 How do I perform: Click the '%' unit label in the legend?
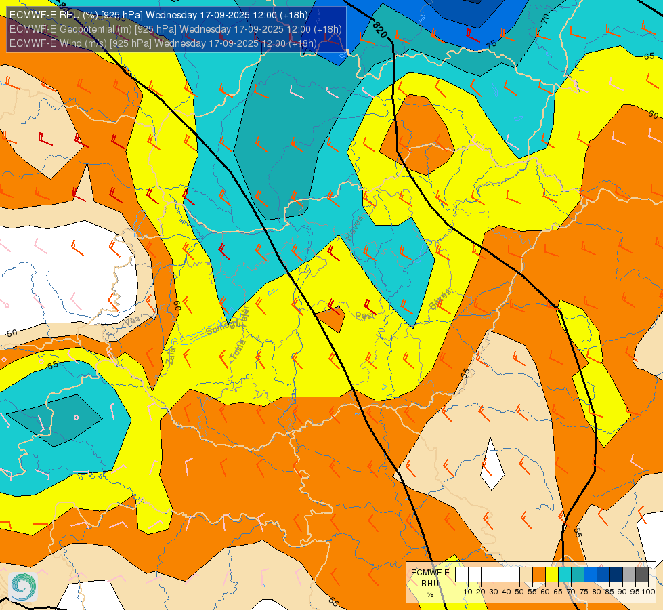pyautogui.click(x=430, y=594)
